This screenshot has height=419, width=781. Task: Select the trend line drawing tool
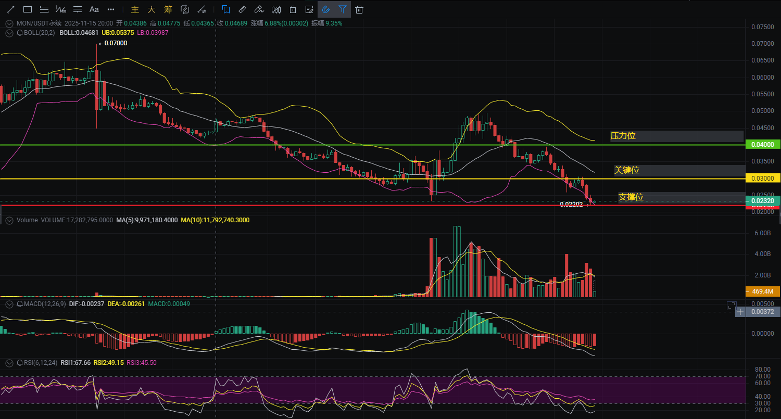pos(10,9)
